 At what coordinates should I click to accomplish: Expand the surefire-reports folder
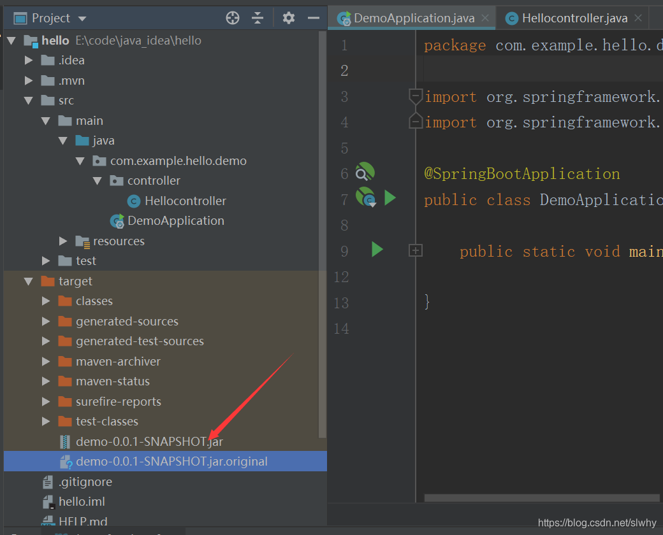coord(46,401)
